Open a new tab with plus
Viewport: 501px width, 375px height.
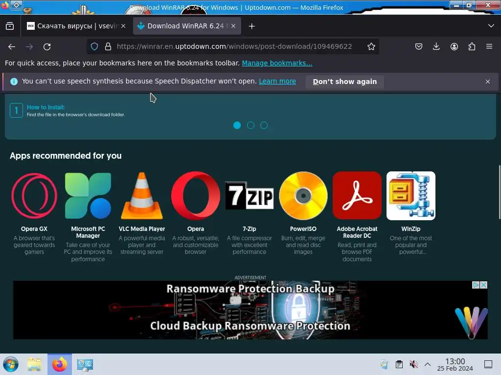[x=252, y=26]
